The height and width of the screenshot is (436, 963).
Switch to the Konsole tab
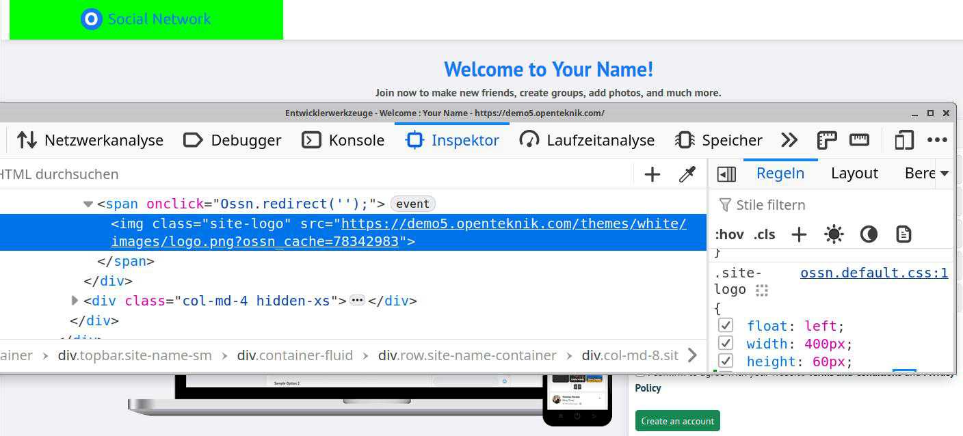coord(343,140)
